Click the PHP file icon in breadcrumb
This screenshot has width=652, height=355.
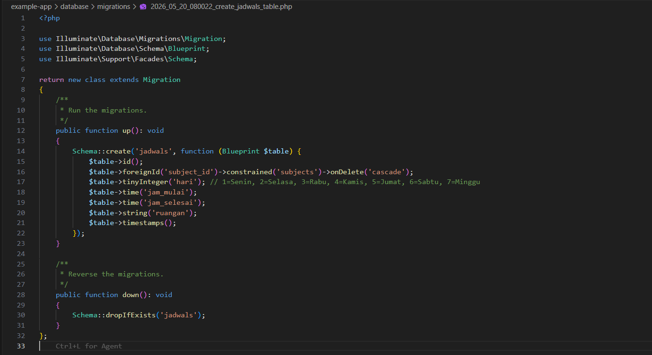[x=143, y=7]
